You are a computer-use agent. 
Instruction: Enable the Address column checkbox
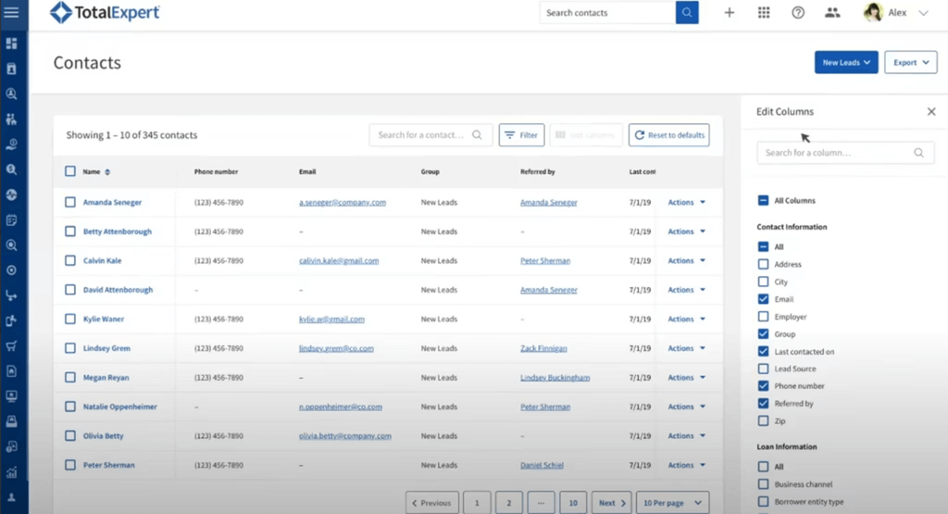click(763, 265)
